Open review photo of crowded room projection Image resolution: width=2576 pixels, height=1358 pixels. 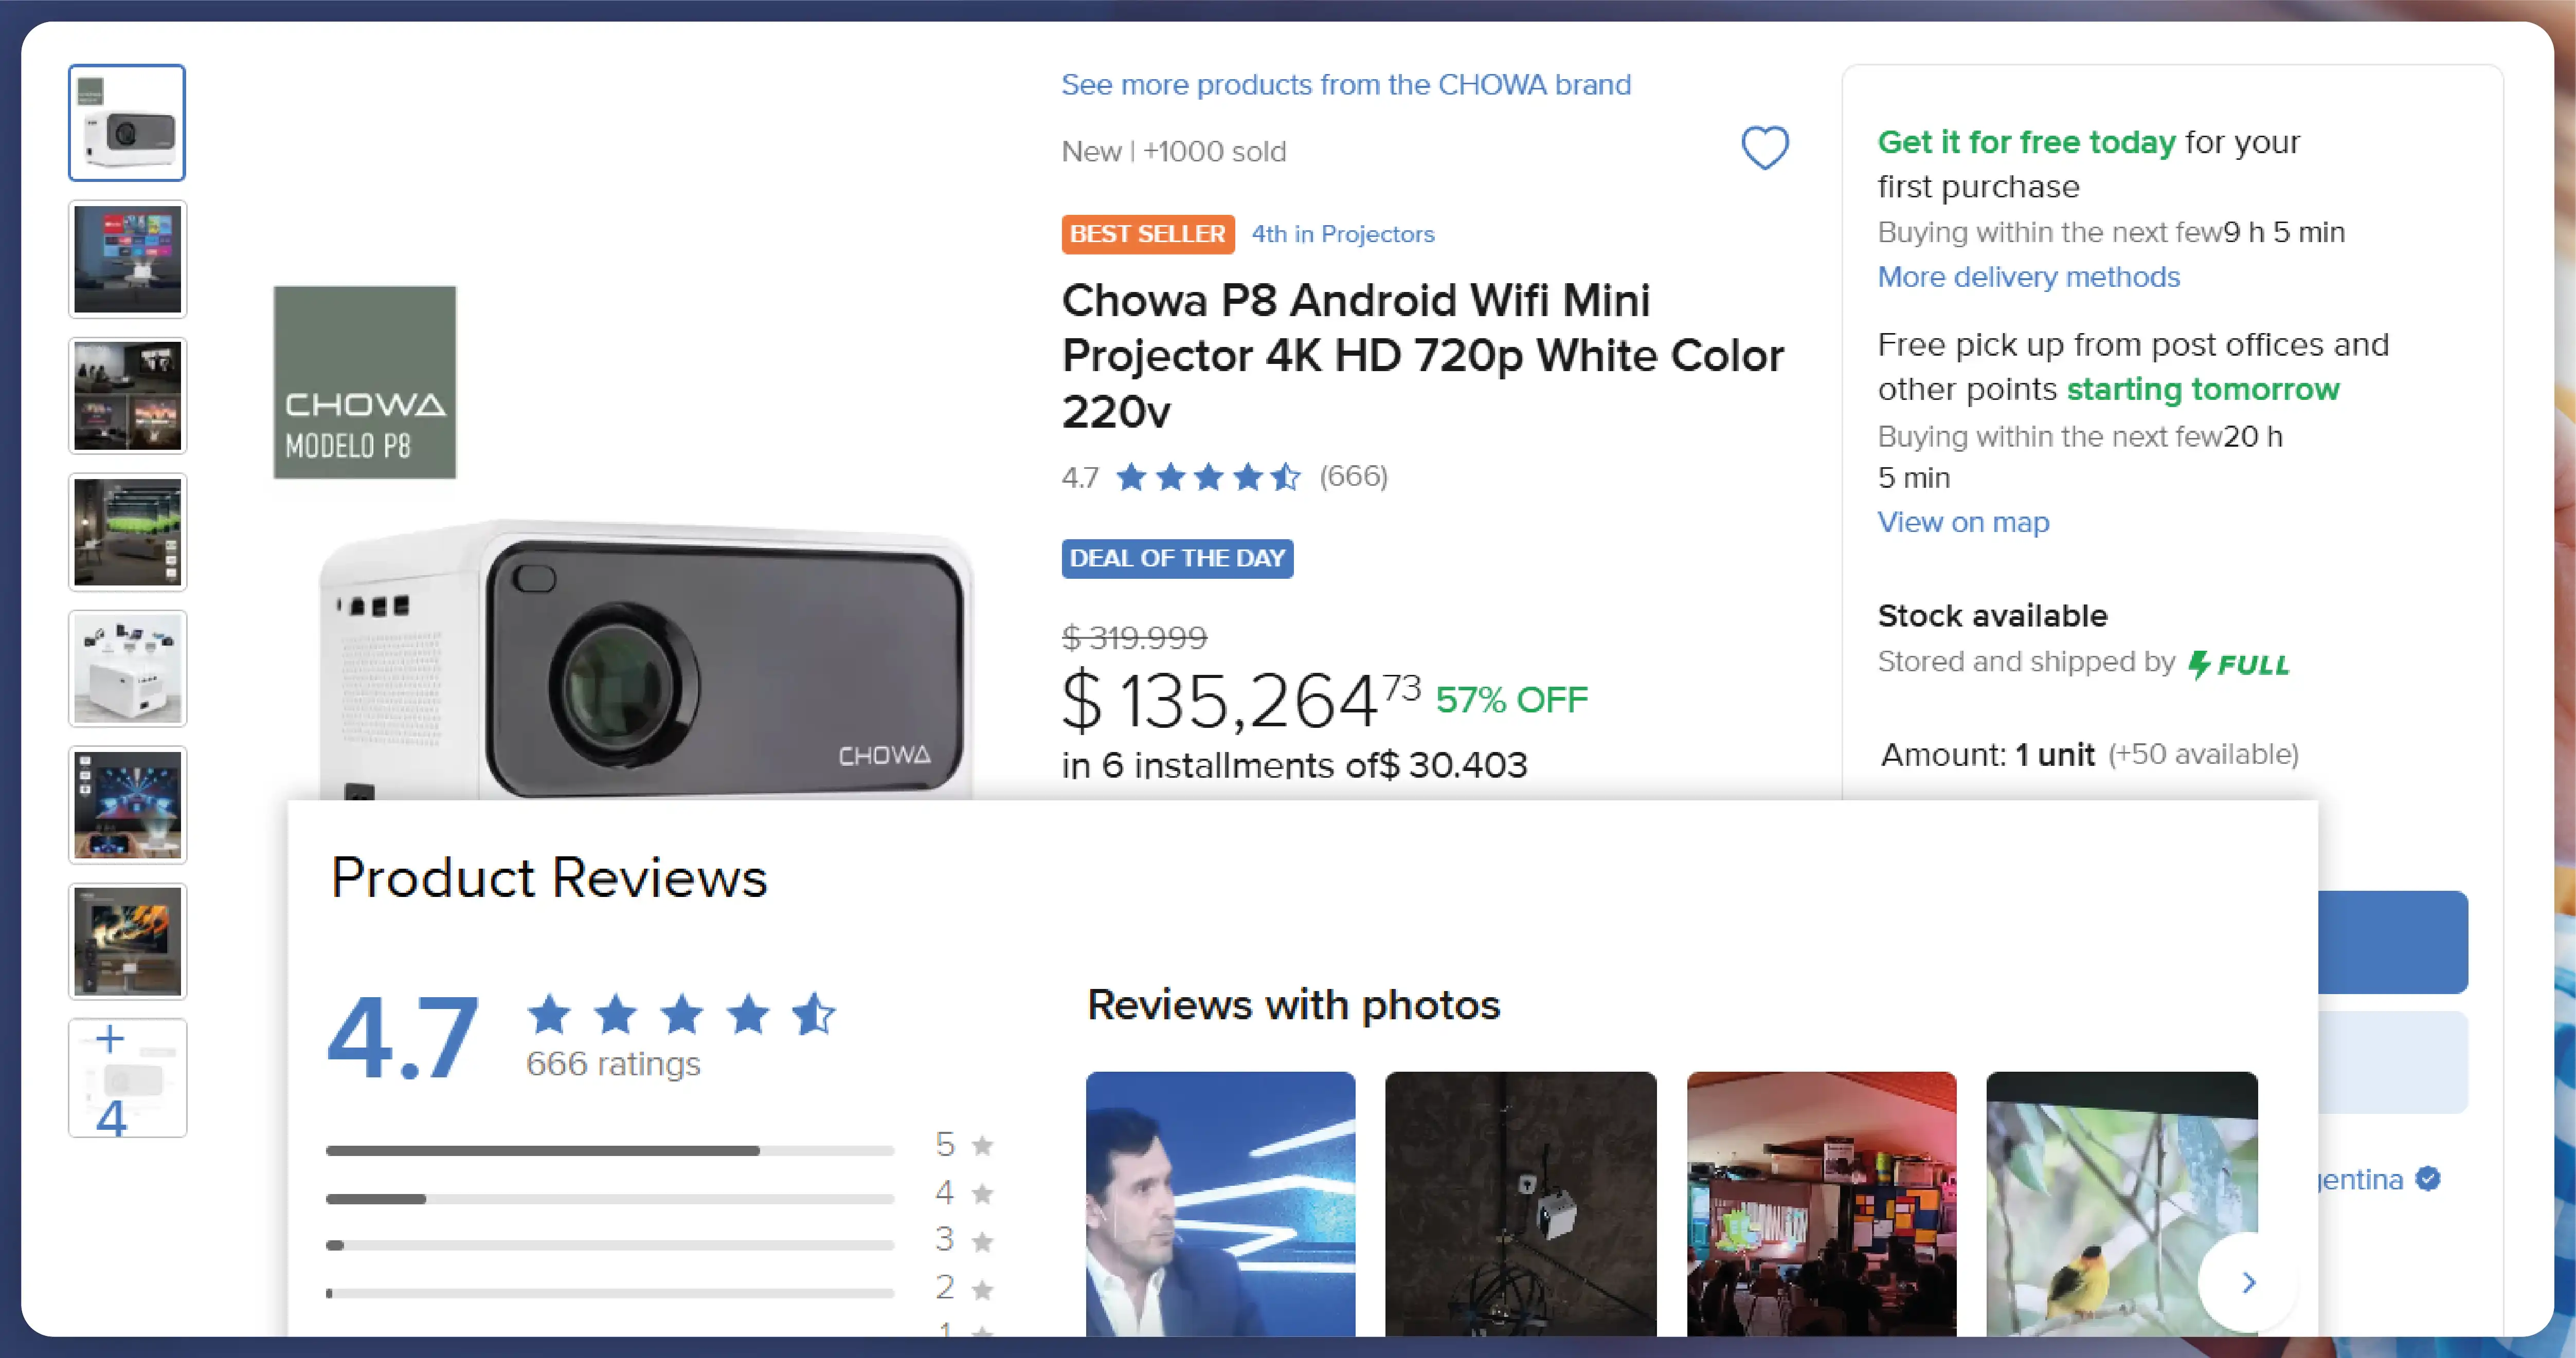(x=1821, y=1204)
